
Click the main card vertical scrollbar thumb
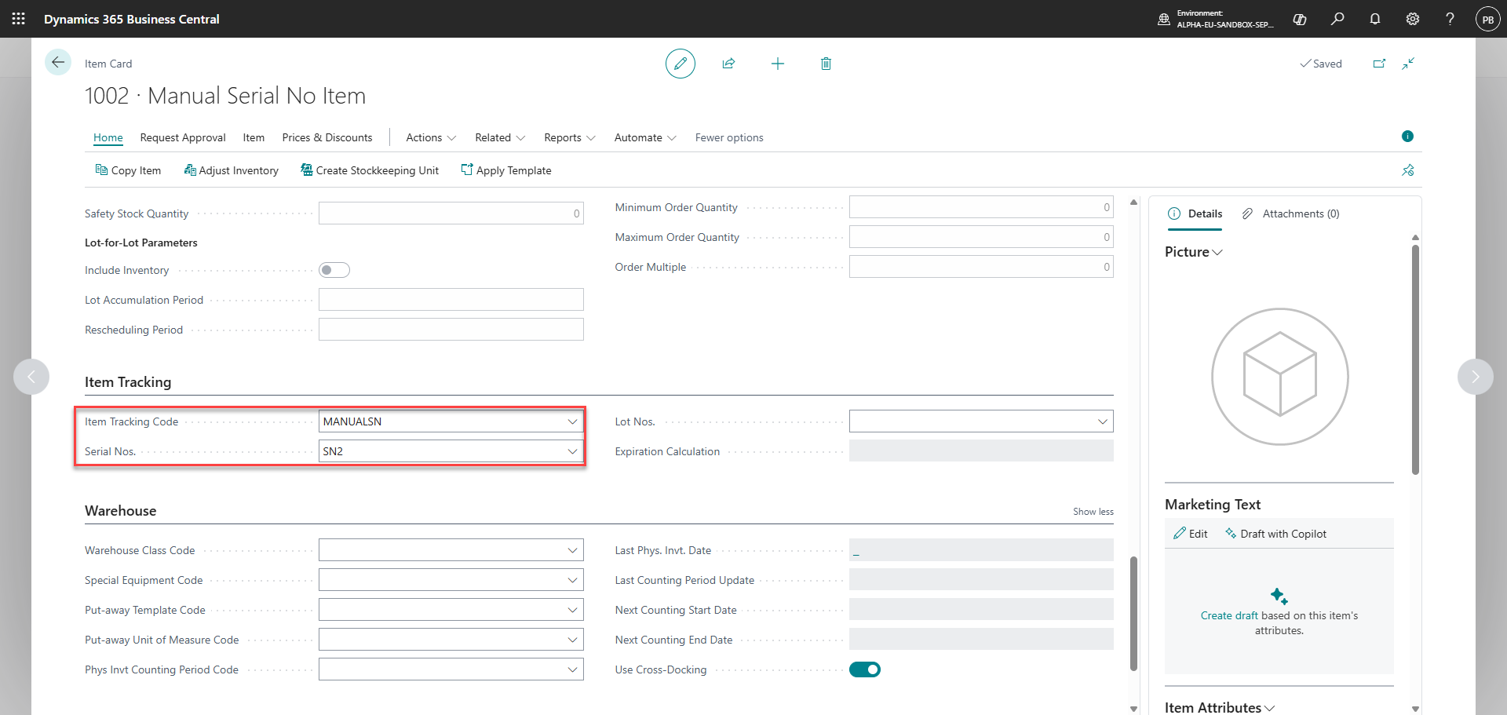[1133, 614]
